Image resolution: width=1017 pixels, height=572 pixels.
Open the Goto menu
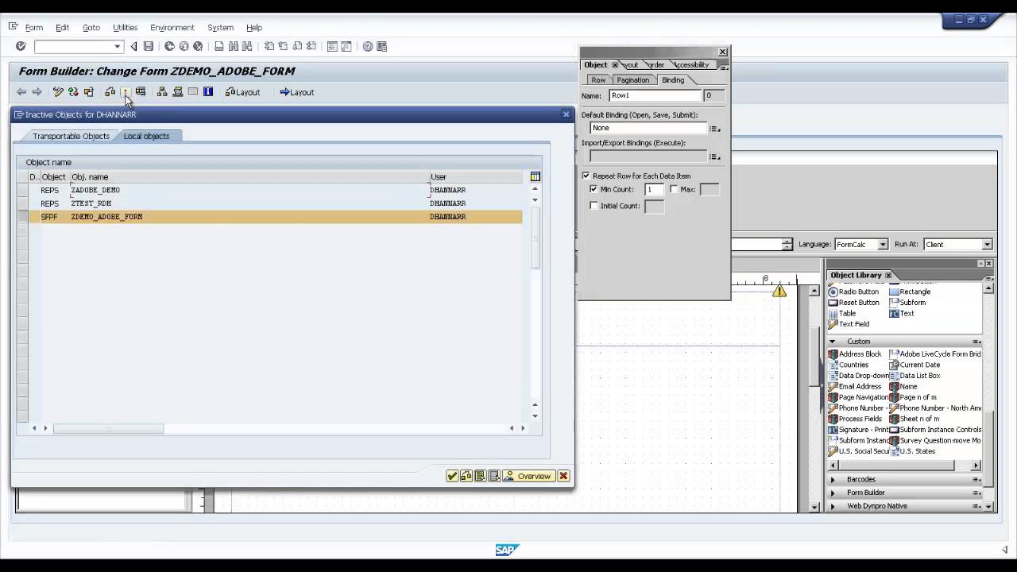click(91, 28)
